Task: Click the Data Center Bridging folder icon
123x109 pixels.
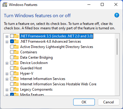Action: click(16, 57)
